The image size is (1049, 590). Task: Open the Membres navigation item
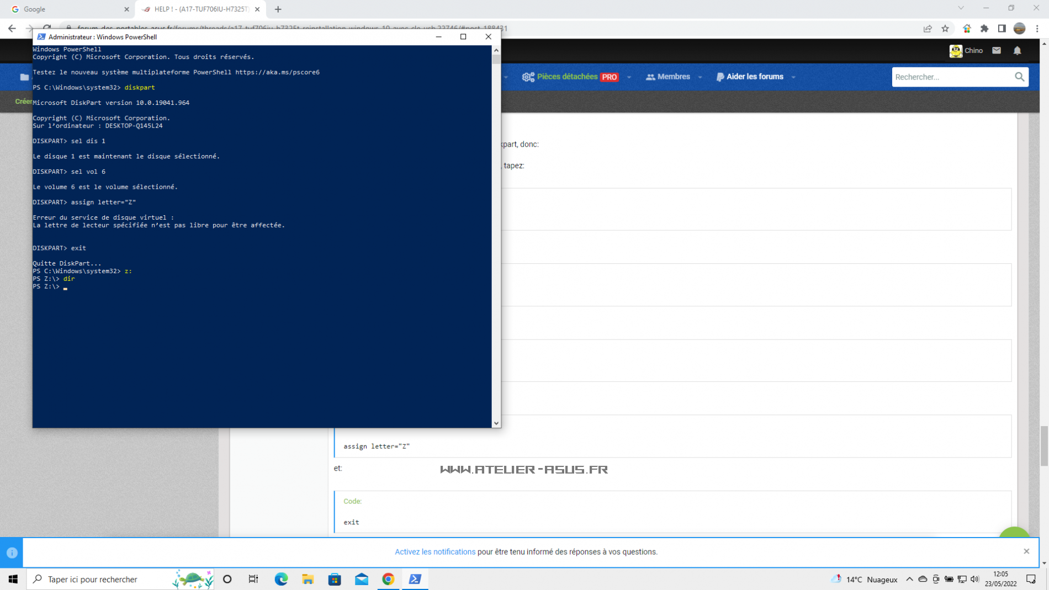668,77
